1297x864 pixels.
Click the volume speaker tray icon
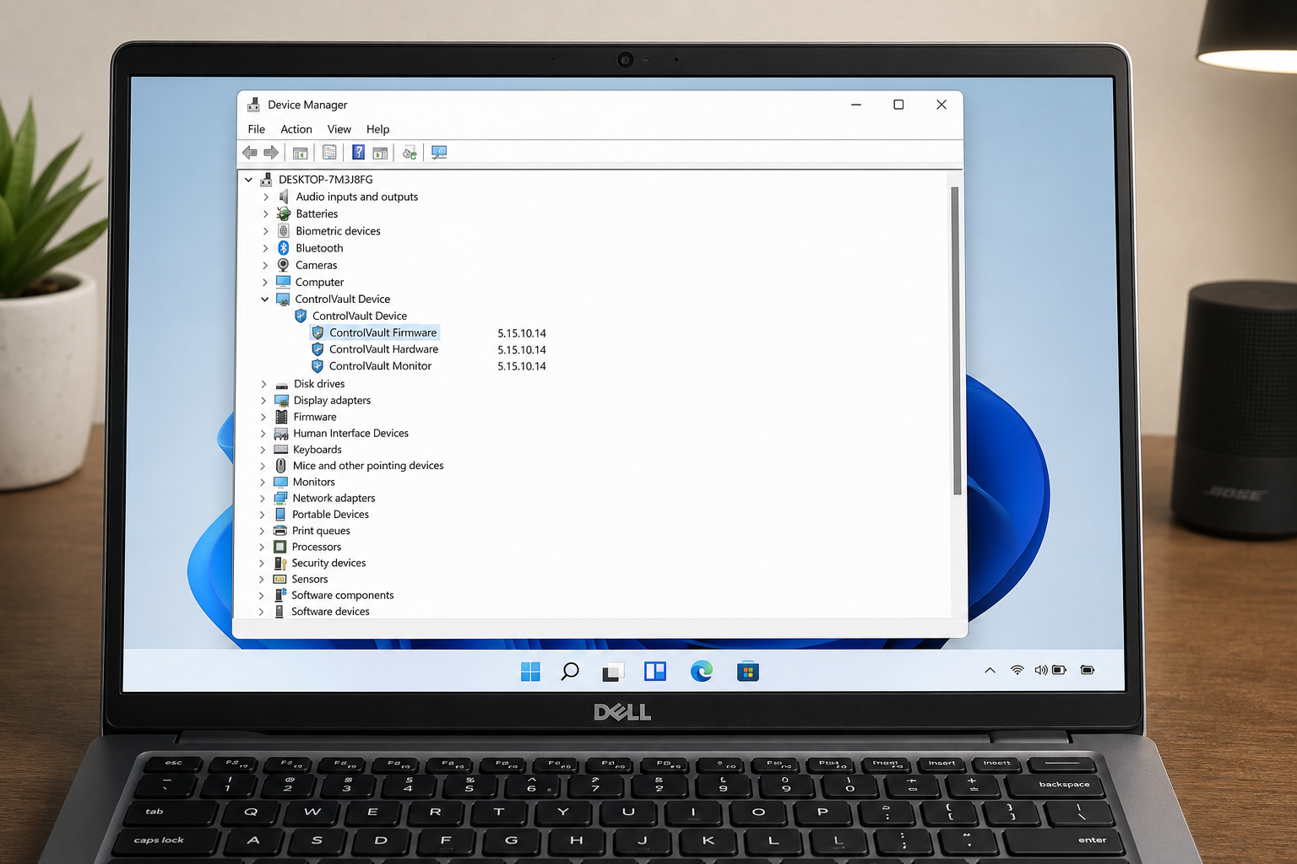pos(1040,670)
